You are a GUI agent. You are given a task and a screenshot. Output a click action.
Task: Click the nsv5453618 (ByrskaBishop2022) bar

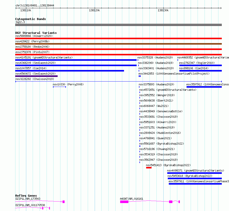pyautogui.click(x=195, y=178)
